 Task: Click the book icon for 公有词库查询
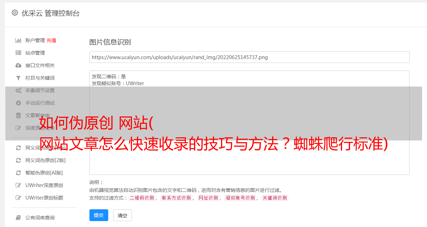18,218
